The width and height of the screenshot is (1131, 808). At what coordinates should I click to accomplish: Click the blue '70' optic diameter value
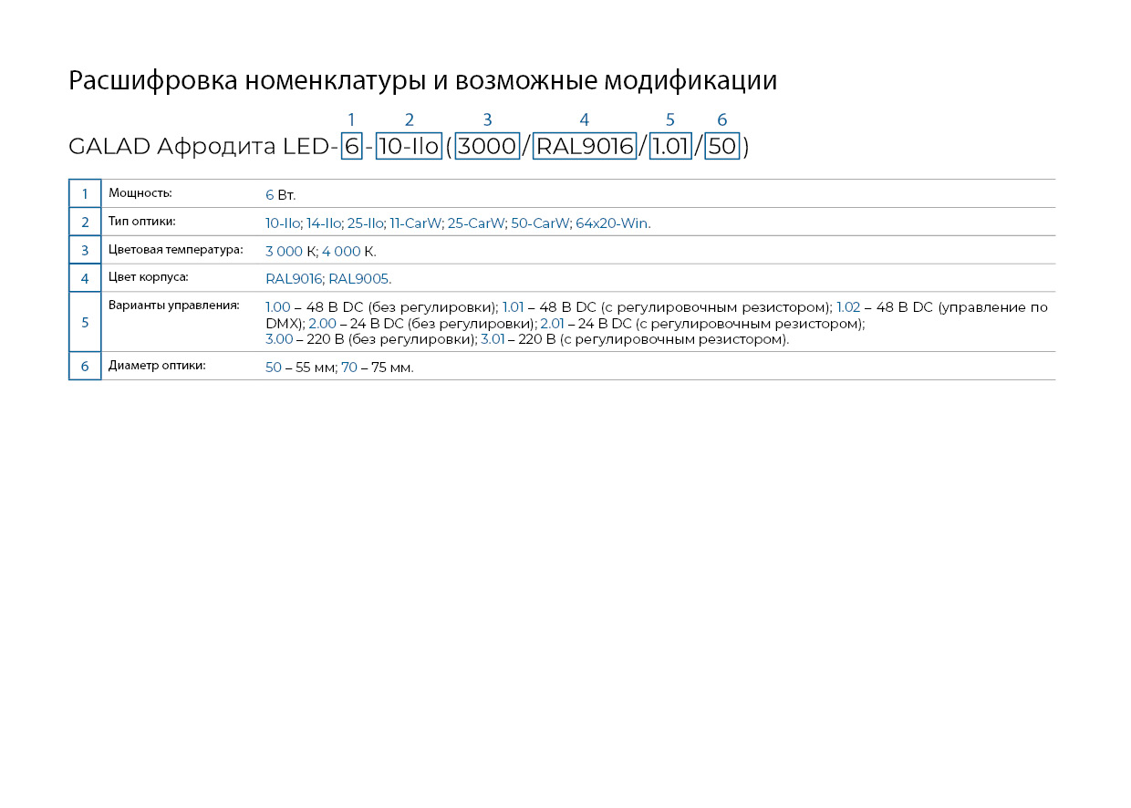click(349, 368)
